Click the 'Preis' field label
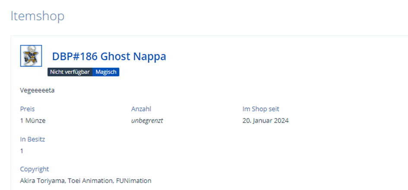Screen dimensions: 408x190 coord(27,109)
